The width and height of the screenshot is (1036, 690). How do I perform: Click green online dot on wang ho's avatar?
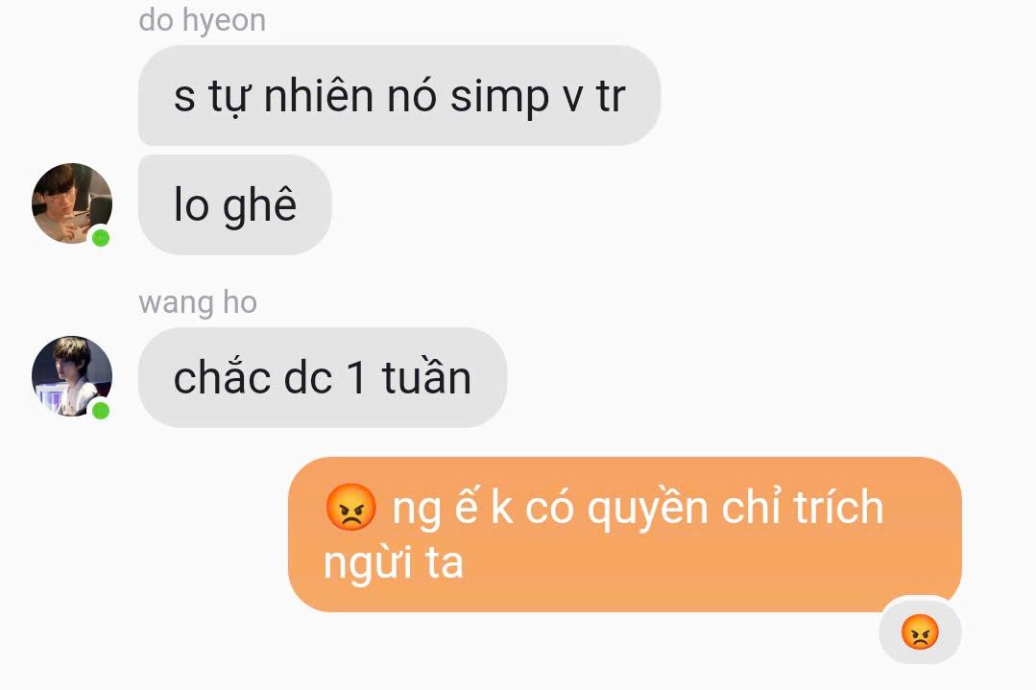101,411
